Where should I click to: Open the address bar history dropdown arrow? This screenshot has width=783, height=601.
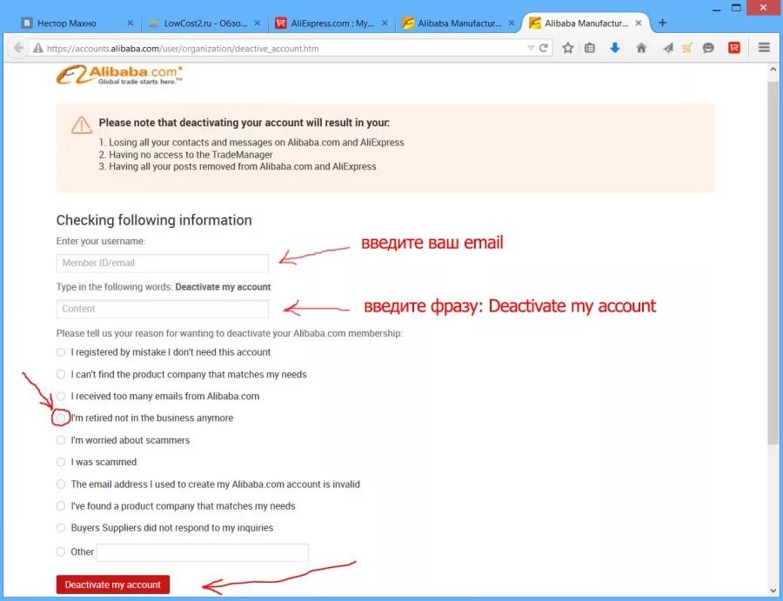click(x=531, y=48)
